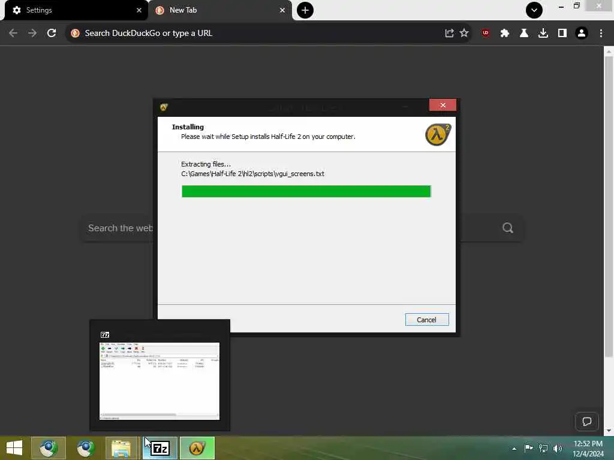
Task: Select Half-Life 2 installer in taskbar
Action: 197,448
